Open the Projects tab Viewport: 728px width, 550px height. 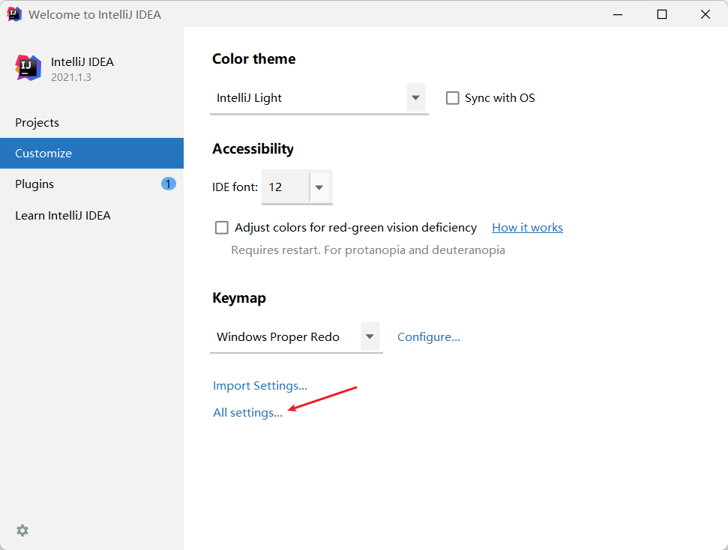pyautogui.click(x=37, y=123)
